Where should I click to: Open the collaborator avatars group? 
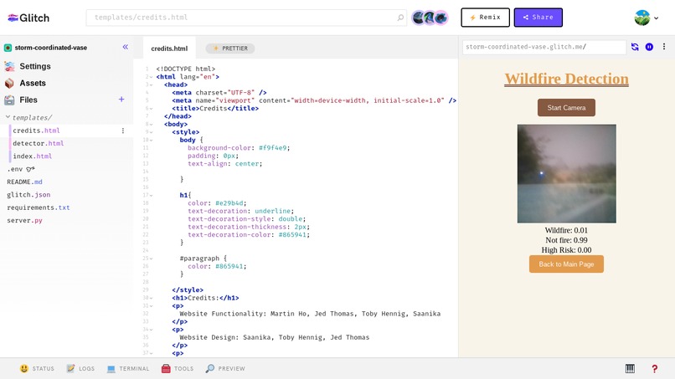point(430,18)
